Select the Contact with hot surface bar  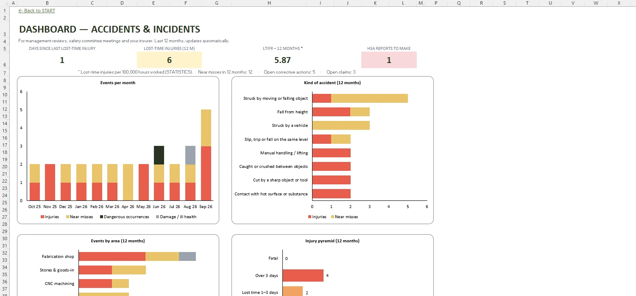pos(331,194)
